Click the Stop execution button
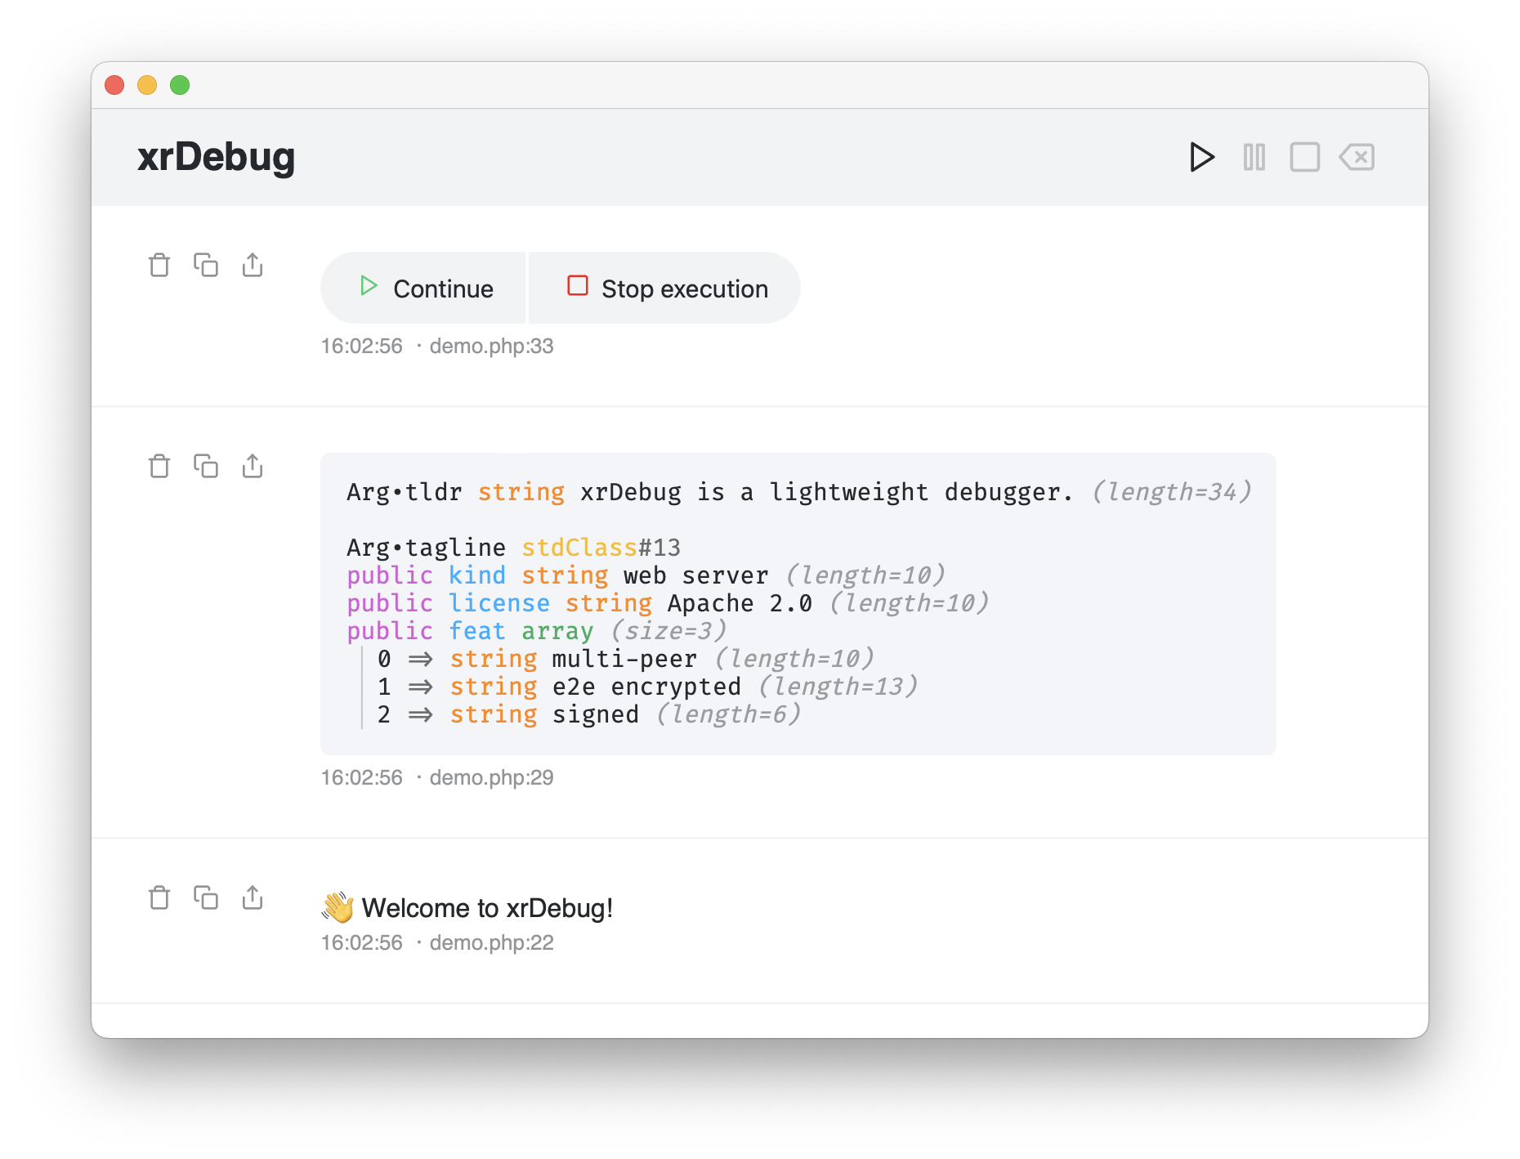This screenshot has width=1520, height=1159. (664, 288)
